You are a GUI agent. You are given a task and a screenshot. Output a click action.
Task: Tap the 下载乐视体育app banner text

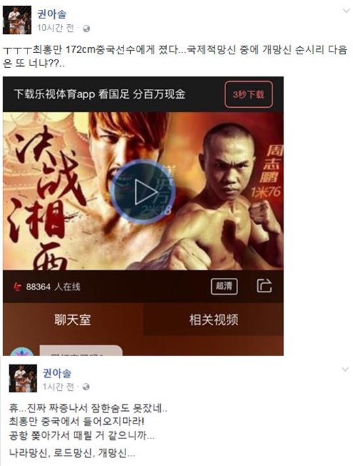tap(99, 94)
